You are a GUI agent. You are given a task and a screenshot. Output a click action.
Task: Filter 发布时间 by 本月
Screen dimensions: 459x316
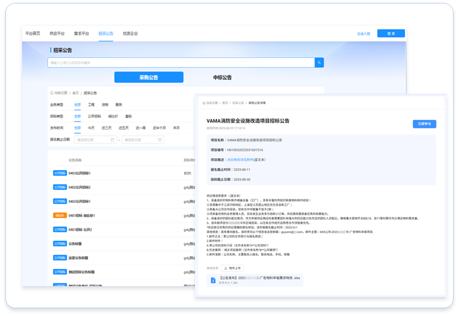(176, 128)
